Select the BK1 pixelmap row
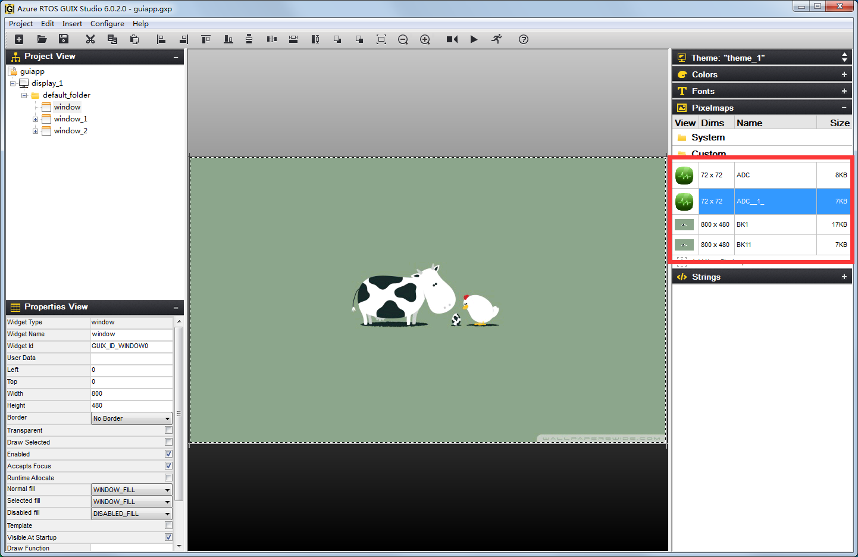The height and width of the screenshot is (557, 858). tap(762, 224)
